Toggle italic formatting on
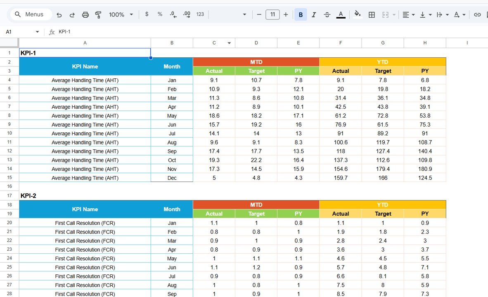The height and width of the screenshot is (297, 488). click(x=314, y=14)
